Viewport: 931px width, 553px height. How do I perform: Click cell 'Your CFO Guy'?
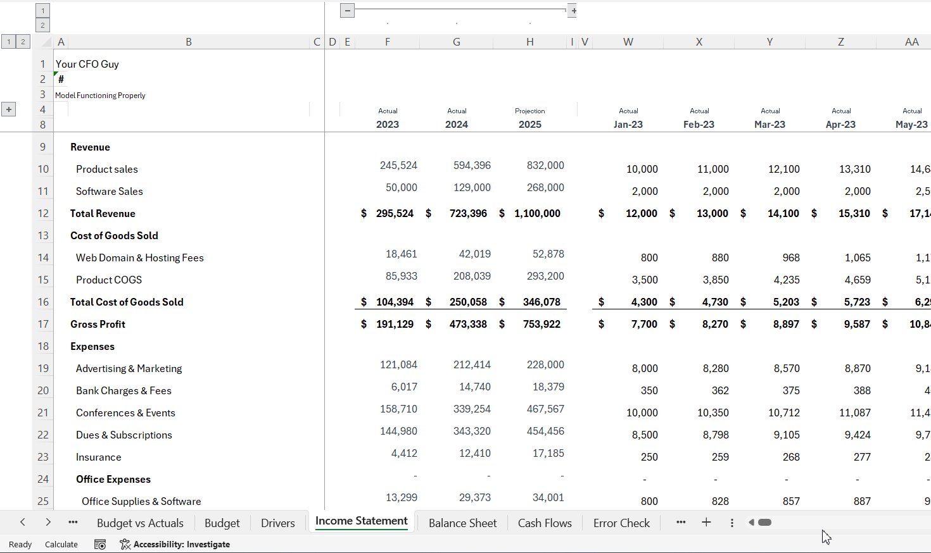87,64
